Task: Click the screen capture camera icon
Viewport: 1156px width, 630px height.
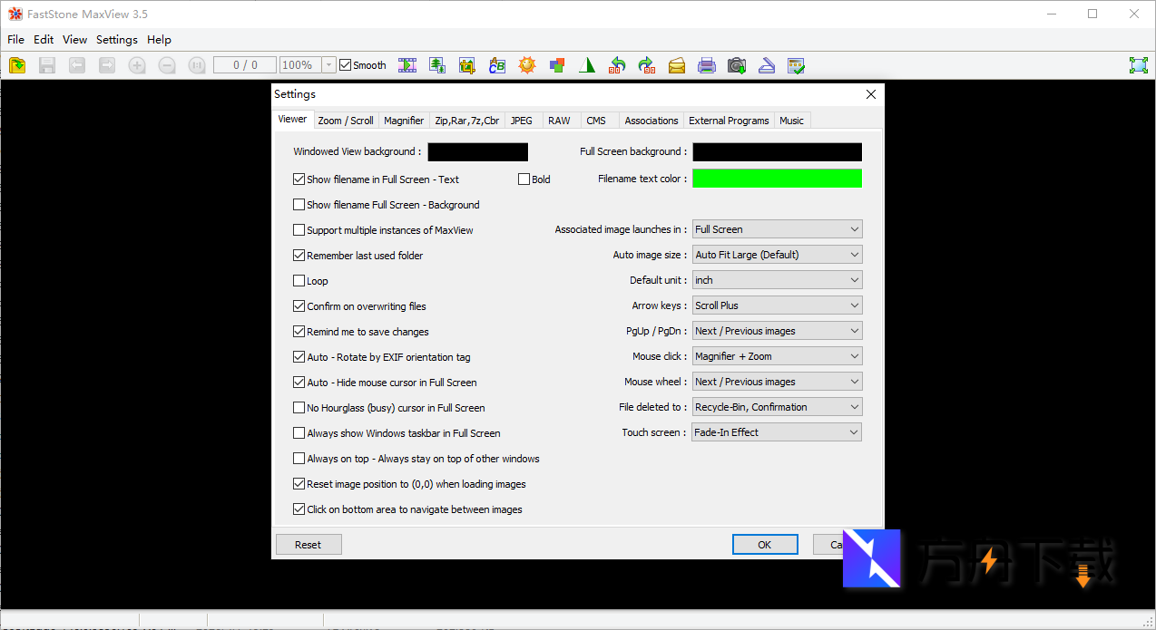Action: click(x=737, y=65)
